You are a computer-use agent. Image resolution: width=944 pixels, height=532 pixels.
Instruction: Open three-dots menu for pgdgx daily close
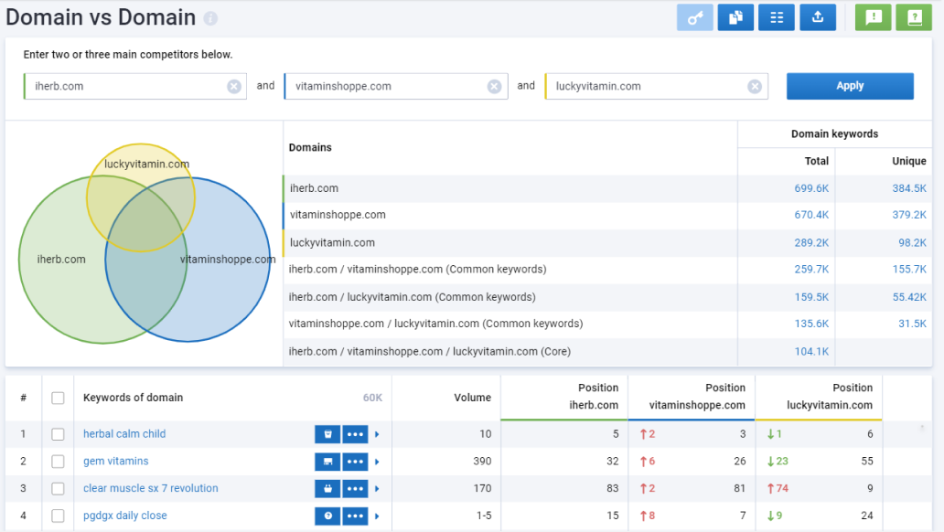355,516
